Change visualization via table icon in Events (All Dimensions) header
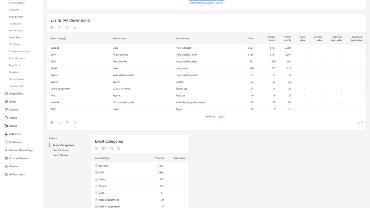Screen dimensions: 370x208 click(60, 27)
